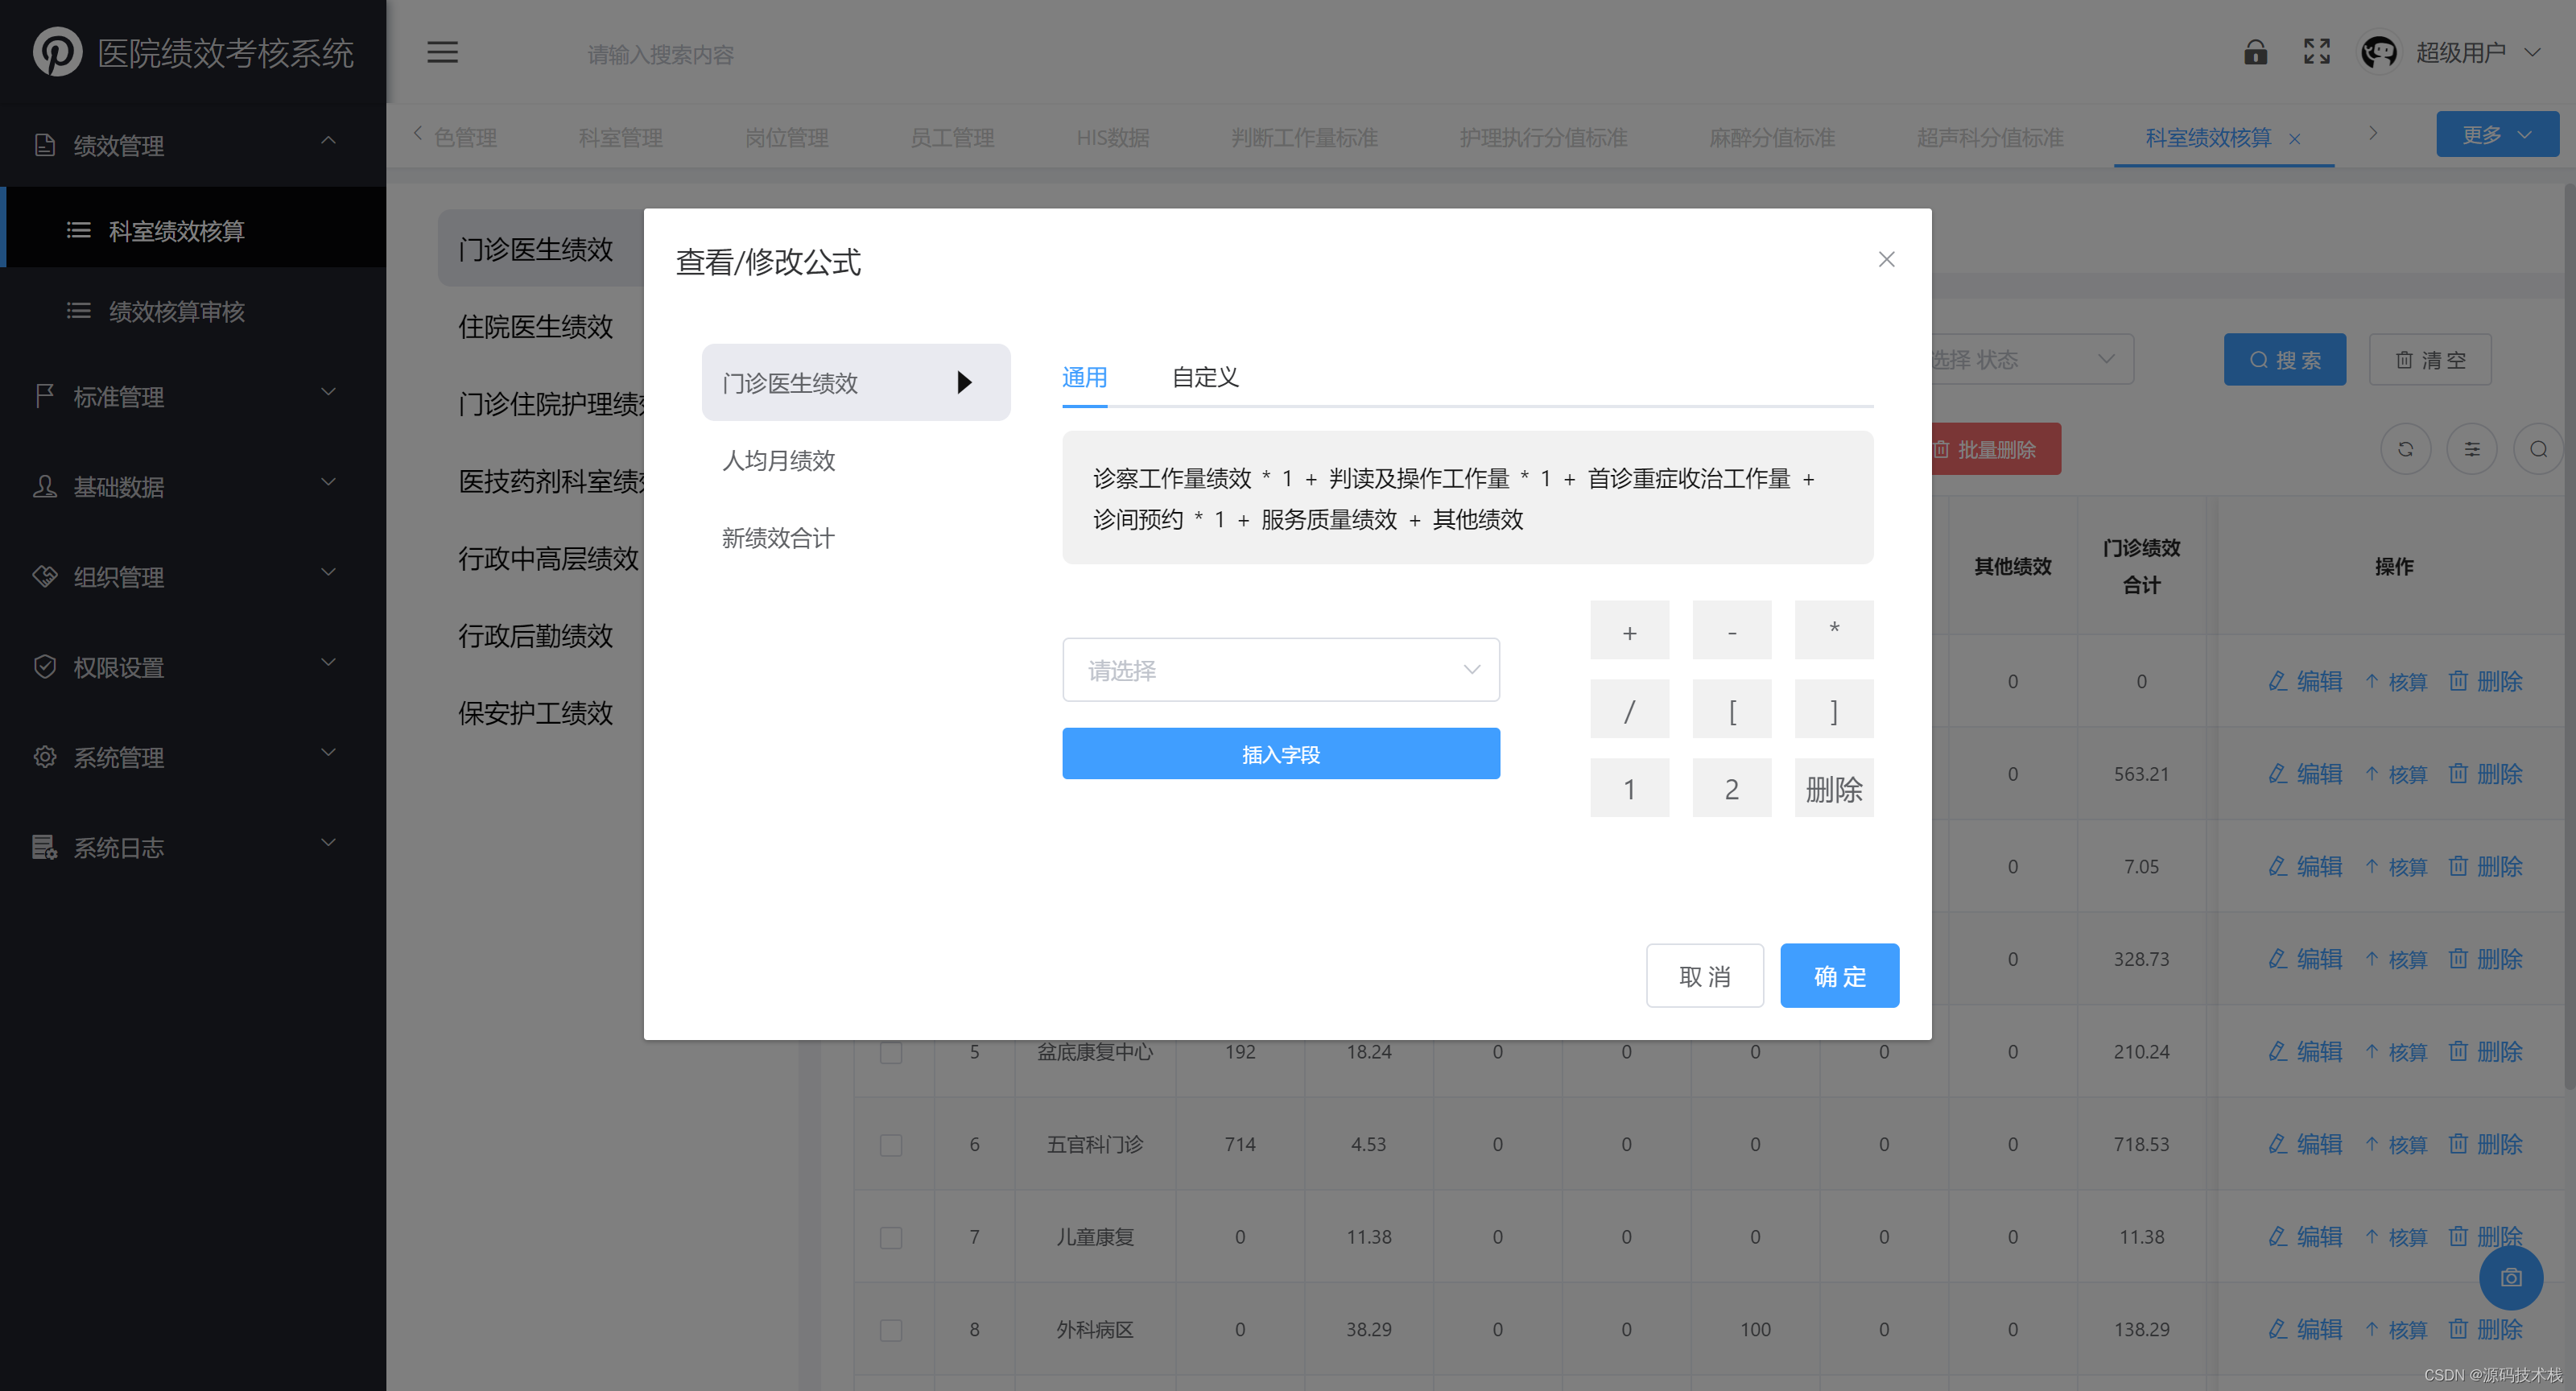Expand the 系统管理 menu chevron
This screenshot has width=2576, height=1391.
pyautogui.click(x=328, y=752)
